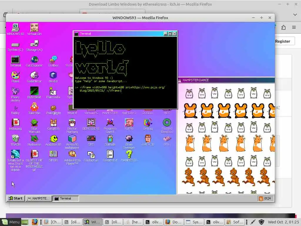Open the Virtual Girl icon
The width and height of the screenshot is (301, 226).
point(34,29)
